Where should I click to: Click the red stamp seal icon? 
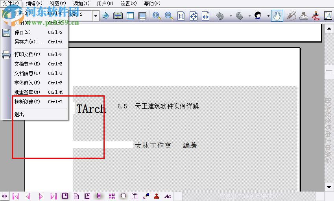(x=316, y=16)
